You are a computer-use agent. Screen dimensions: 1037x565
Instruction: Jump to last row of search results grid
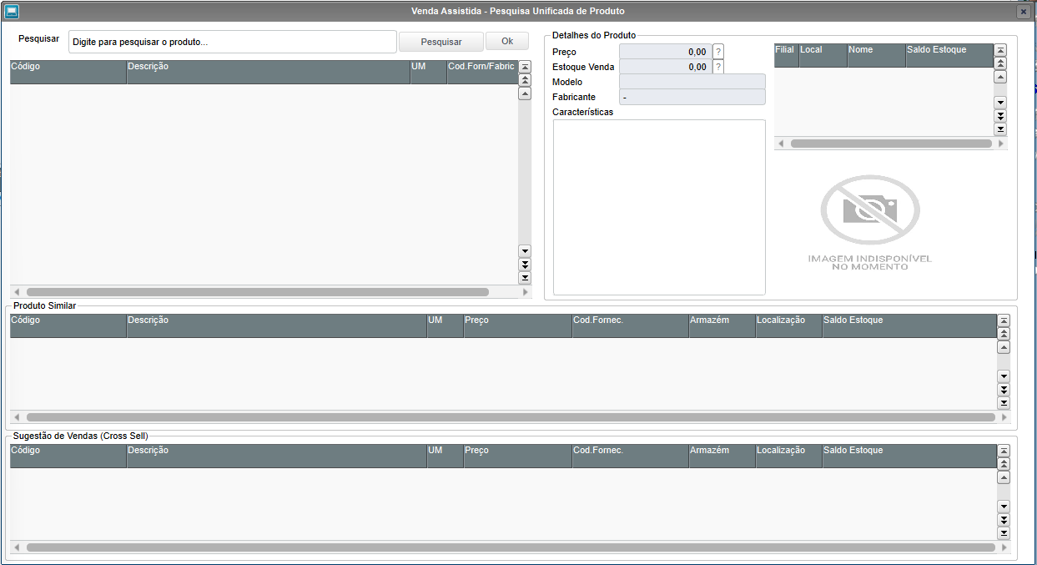525,278
